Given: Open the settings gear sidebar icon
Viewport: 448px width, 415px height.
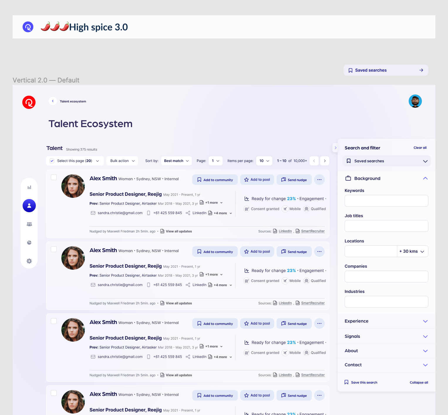Looking at the screenshot, I should pos(29,261).
